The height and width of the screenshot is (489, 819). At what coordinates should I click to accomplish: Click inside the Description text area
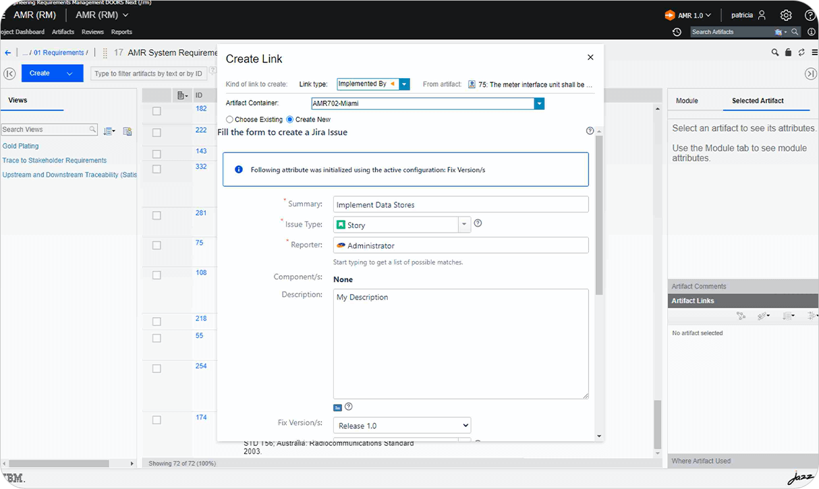[x=461, y=344]
